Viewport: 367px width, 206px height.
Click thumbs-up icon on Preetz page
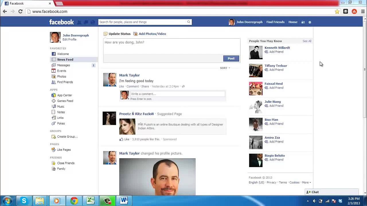click(x=121, y=139)
